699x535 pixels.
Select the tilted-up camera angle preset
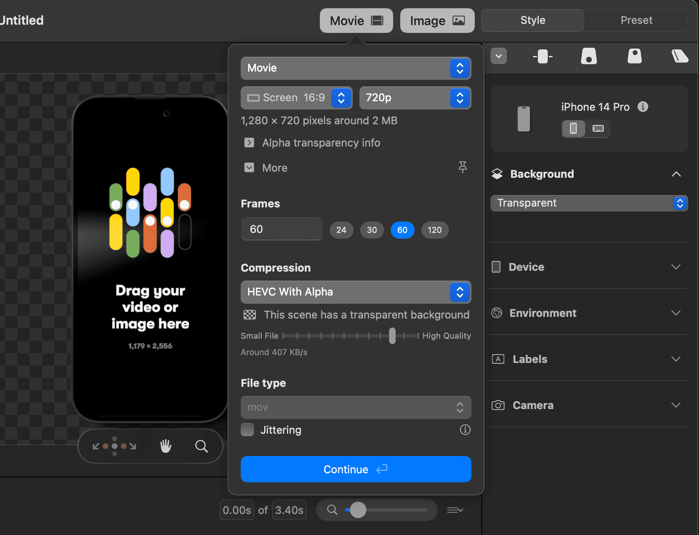pyautogui.click(x=589, y=56)
